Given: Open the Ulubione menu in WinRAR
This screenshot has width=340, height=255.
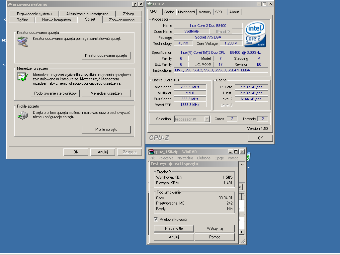Looking at the screenshot, I should pyautogui.click(x=204, y=158).
